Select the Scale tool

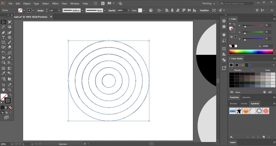[10, 53]
